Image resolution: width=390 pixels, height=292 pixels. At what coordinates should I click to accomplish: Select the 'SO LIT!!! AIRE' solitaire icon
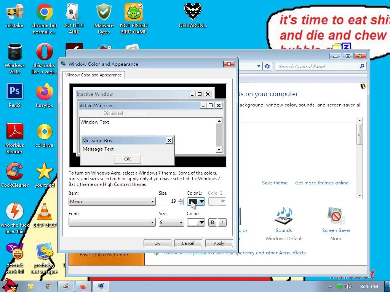[x=74, y=18]
